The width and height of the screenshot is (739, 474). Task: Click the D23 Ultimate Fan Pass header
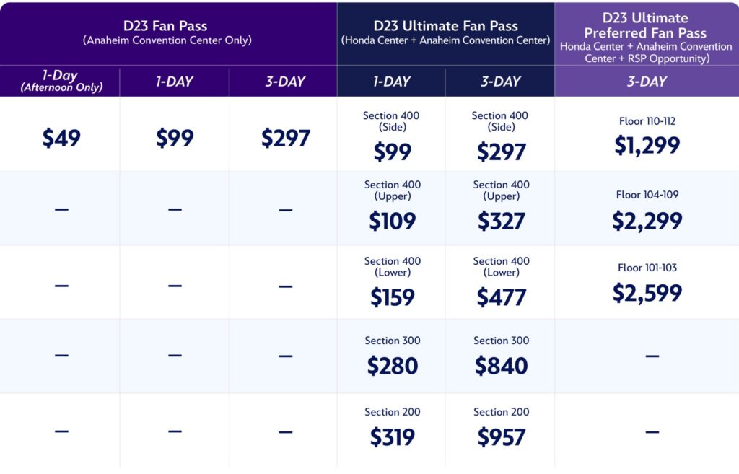pyautogui.click(x=445, y=27)
